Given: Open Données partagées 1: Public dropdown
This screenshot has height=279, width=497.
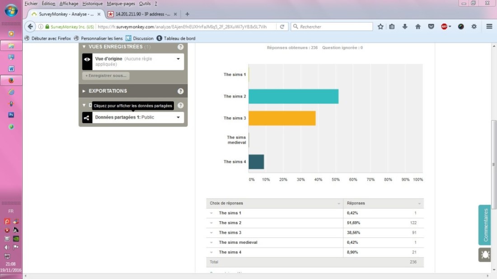Looking at the screenshot, I should (178, 117).
